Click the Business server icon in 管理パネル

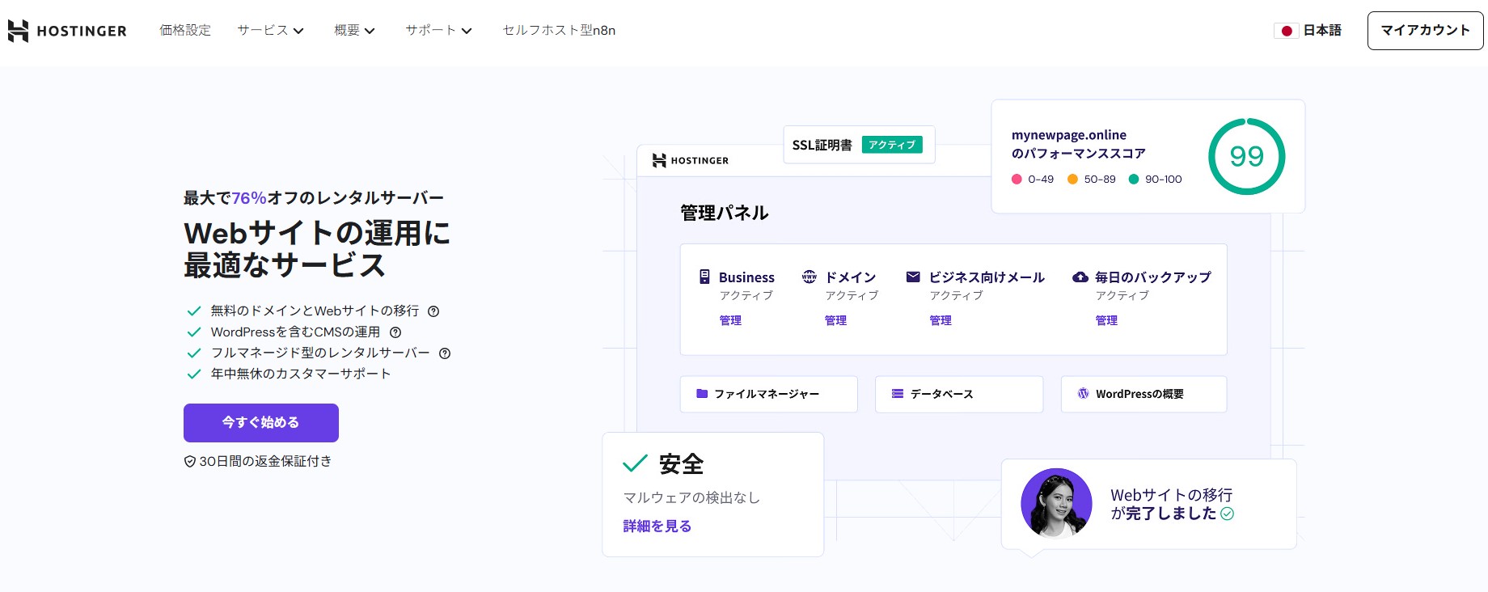coord(704,277)
